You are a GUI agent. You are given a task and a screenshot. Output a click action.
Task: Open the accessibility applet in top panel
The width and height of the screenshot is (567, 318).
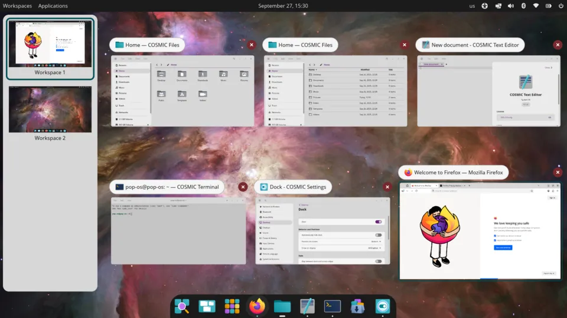pos(484,6)
